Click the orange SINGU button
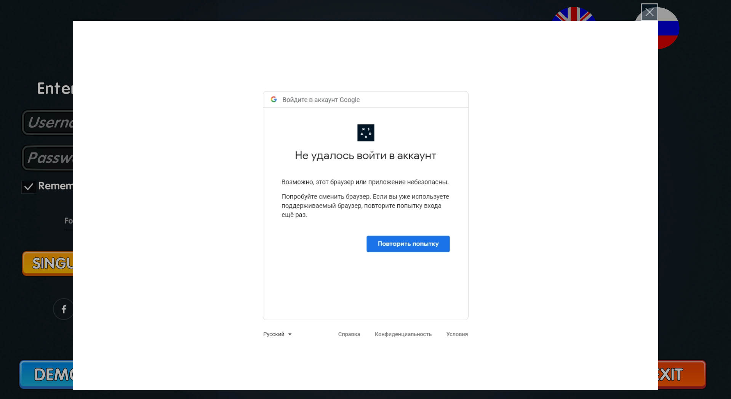Screen dimensions: 731x399 [x=48, y=263]
